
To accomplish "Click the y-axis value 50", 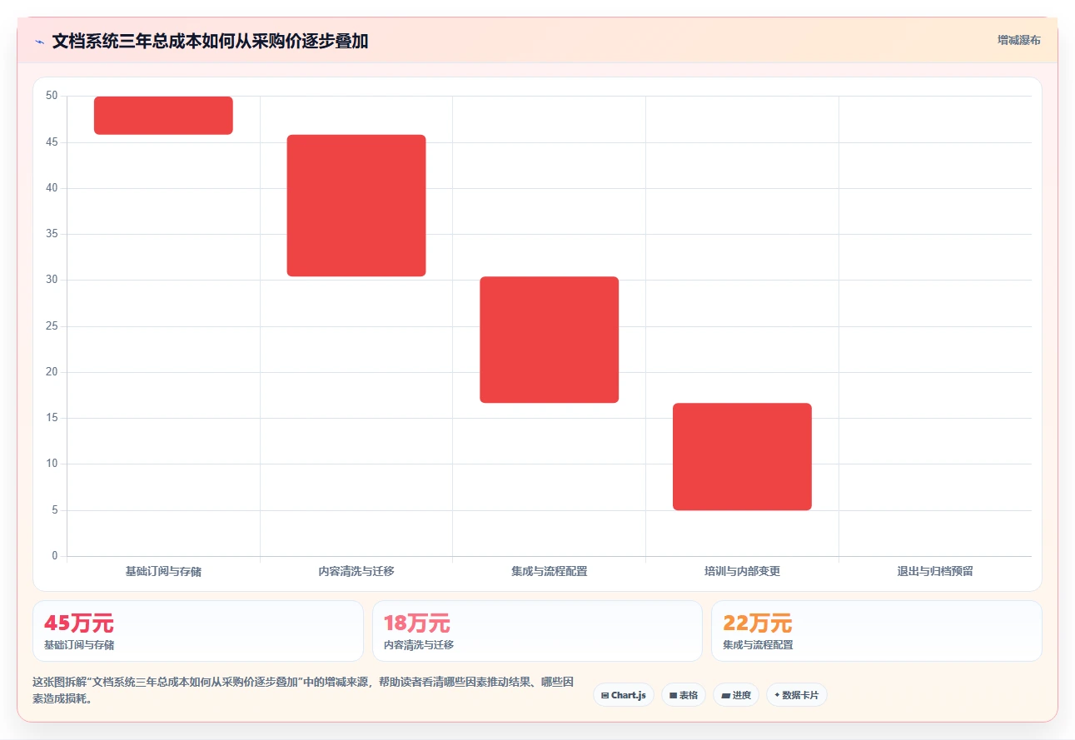I will coord(52,96).
